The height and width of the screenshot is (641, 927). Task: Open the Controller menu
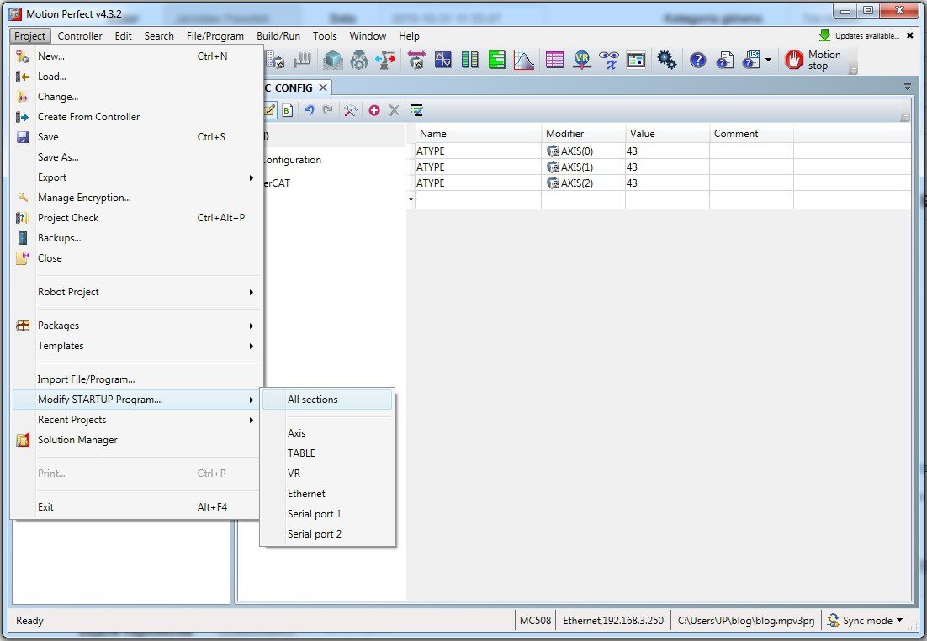tap(80, 36)
